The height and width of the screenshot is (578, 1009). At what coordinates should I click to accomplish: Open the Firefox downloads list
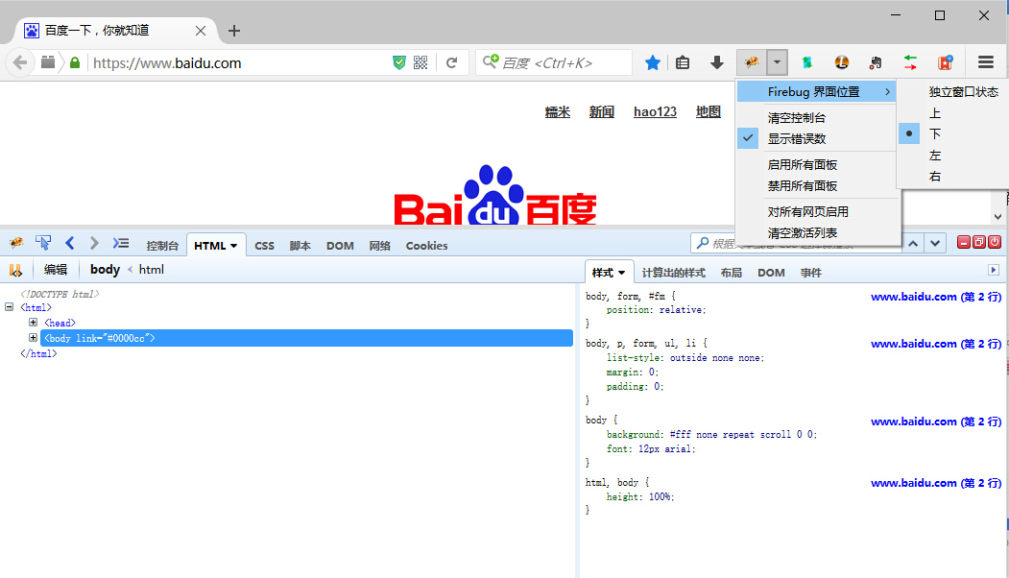(x=716, y=61)
